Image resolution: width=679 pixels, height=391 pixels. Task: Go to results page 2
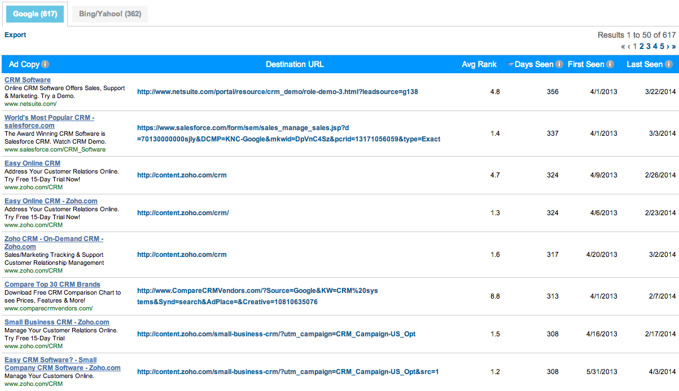pyautogui.click(x=642, y=46)
